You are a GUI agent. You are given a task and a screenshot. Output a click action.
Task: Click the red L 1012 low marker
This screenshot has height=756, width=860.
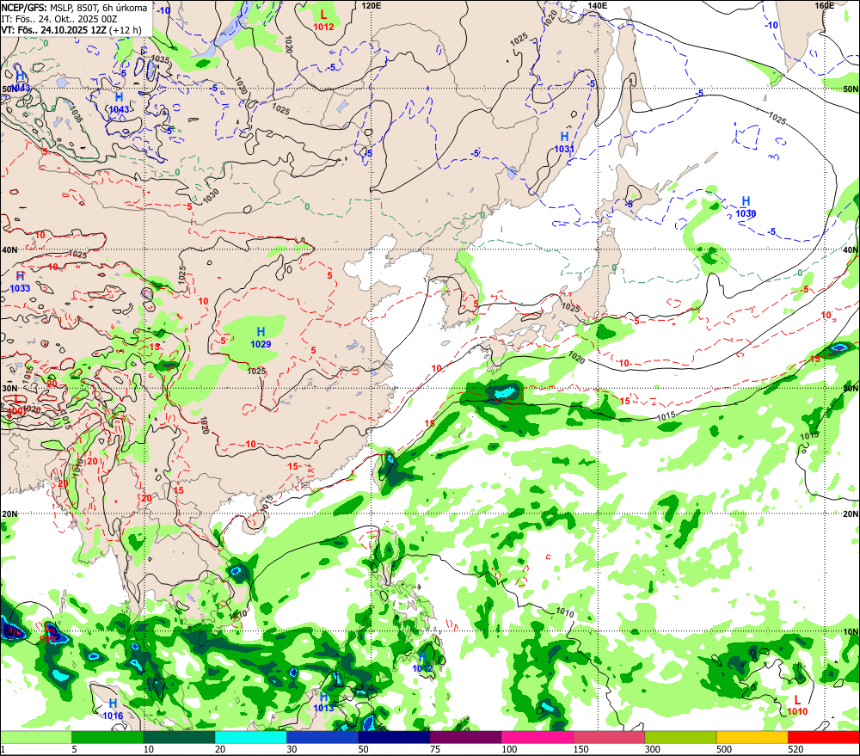tap(323, 20)
